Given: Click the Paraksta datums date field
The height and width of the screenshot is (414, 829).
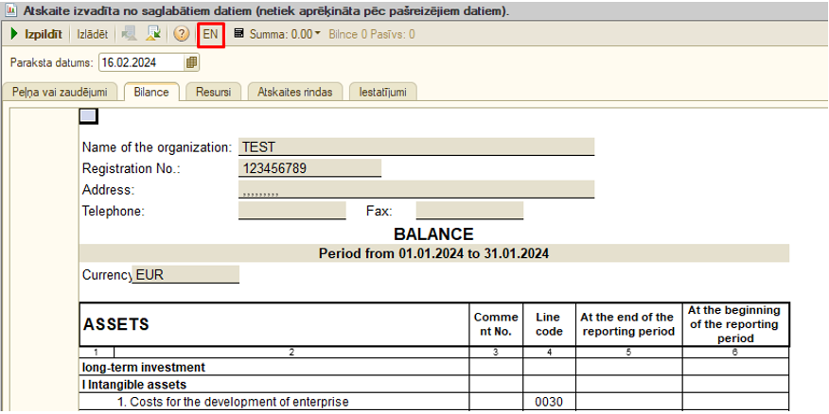Looking at the screenshot, I should tap(141, 63).
